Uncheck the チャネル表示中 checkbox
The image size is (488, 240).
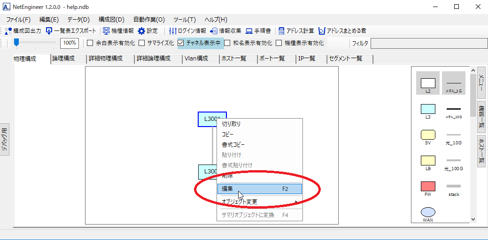pos(181,43)
